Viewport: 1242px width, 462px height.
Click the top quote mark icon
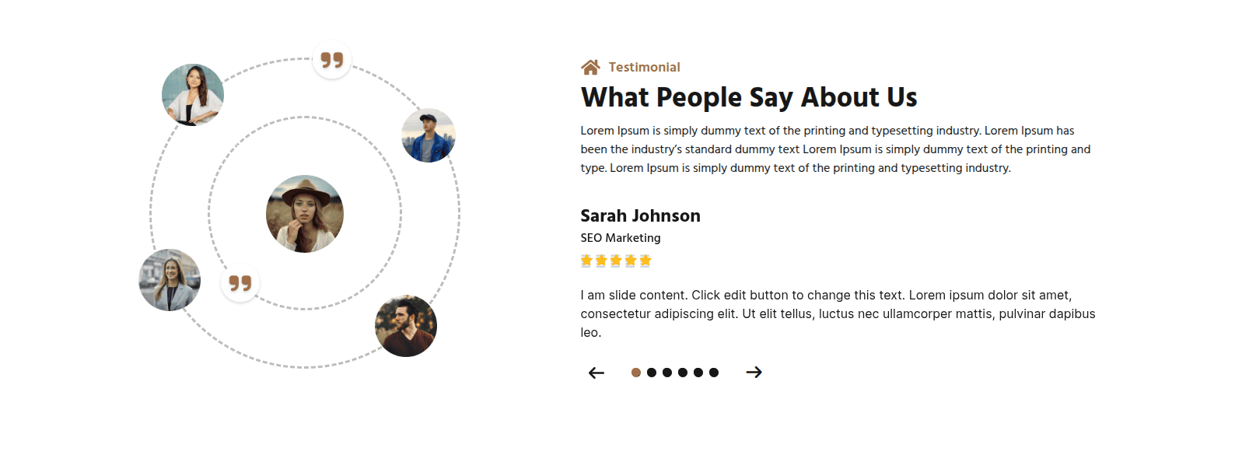click(332, 60)
